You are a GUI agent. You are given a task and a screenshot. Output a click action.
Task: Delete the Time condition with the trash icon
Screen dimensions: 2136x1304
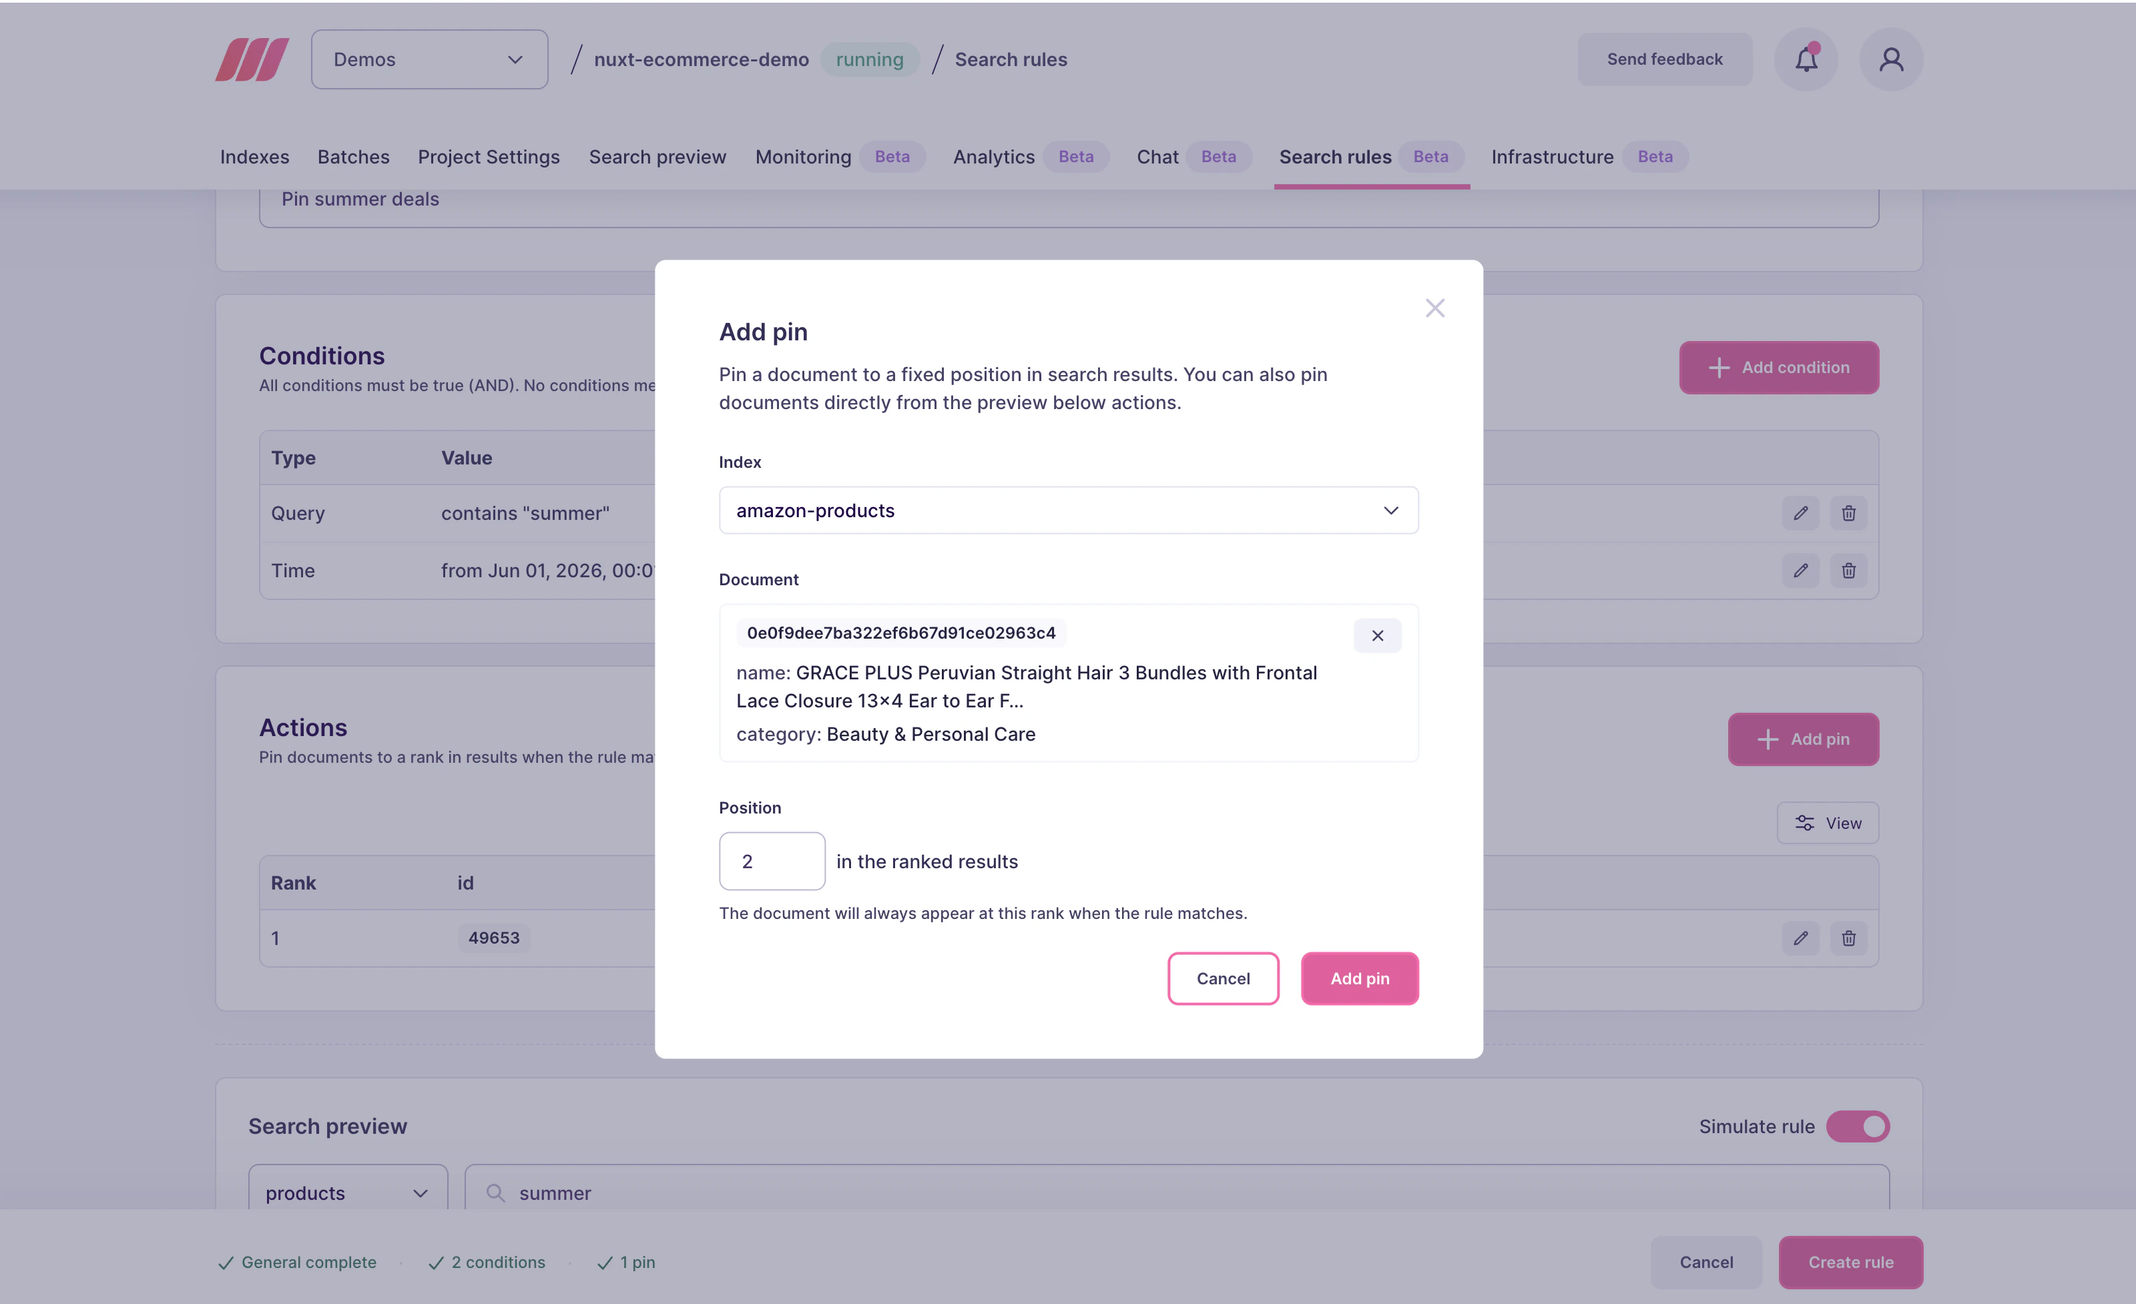(x=1848, y=570)
